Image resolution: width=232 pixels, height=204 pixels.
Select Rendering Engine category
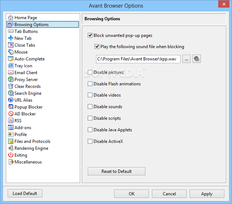pos(32,148)
